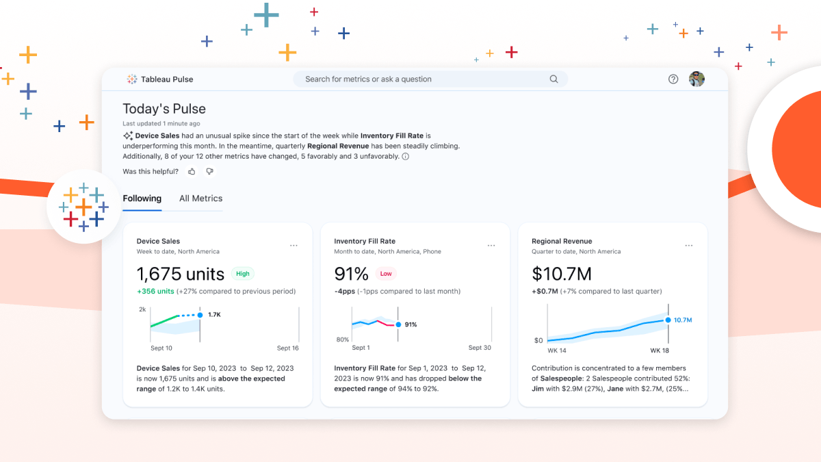This screenshot has width=821, height=462.
Task: Open the Device Sales metric details
Action: coord(158,241)
